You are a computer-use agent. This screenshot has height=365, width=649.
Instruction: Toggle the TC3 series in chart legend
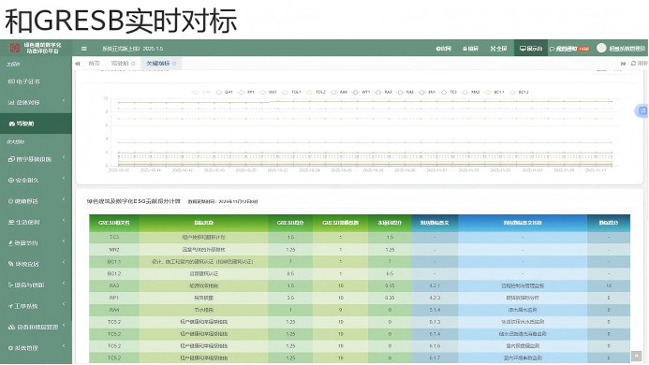pos(449,93)
